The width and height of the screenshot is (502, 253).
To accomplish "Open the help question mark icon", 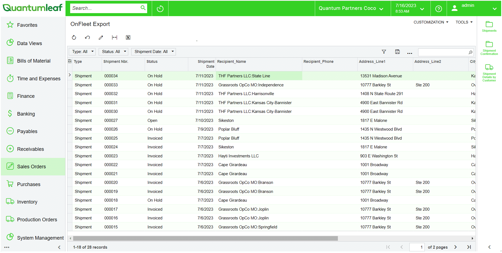I will coord(438,9).
